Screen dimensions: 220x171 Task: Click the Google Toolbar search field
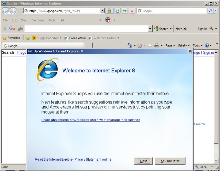86,29
